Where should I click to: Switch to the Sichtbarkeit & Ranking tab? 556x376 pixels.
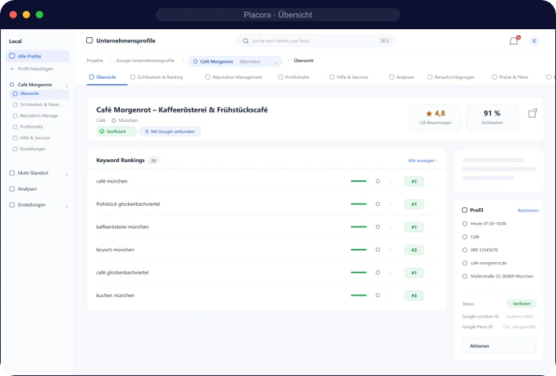click(157, 77)
